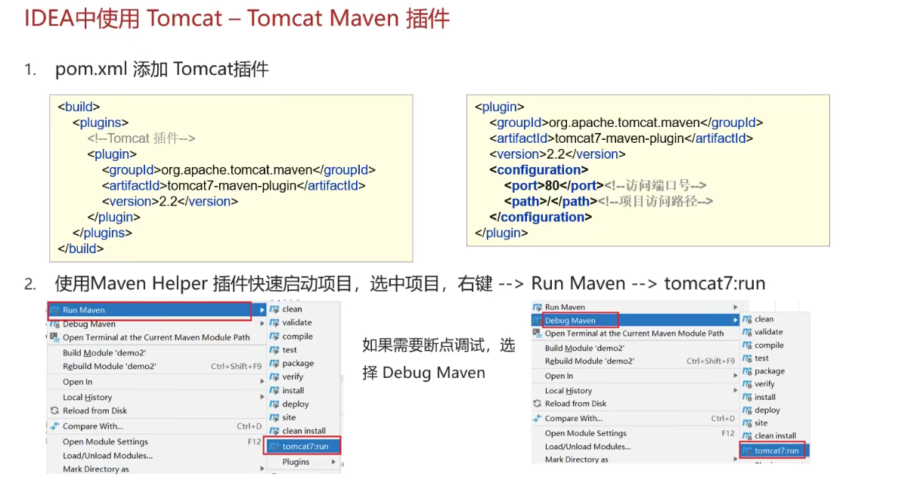Expand Local History arrow, menu with Run Maven highlighted
911x483 pixels.
263,397
